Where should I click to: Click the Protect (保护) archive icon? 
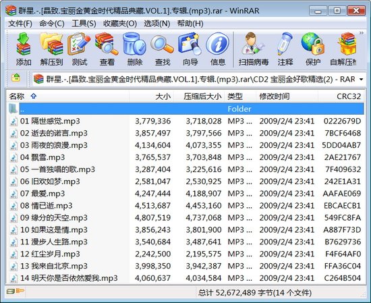[x=313, y=49]
